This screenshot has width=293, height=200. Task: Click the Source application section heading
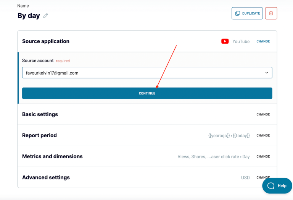(x=46, y=41)
